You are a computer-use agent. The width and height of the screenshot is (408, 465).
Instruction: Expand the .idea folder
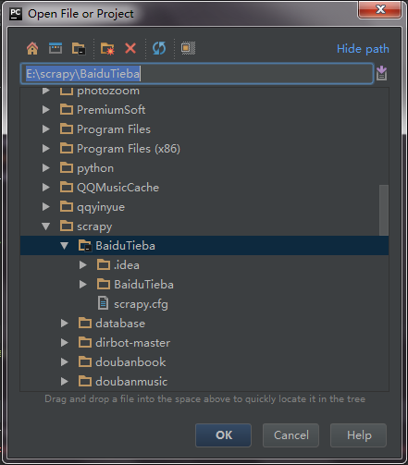[x=83, y=264]
